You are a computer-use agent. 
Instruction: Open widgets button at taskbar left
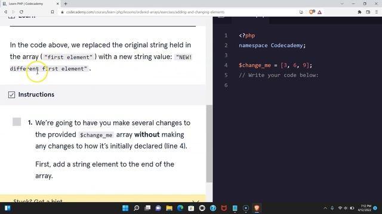7,208
